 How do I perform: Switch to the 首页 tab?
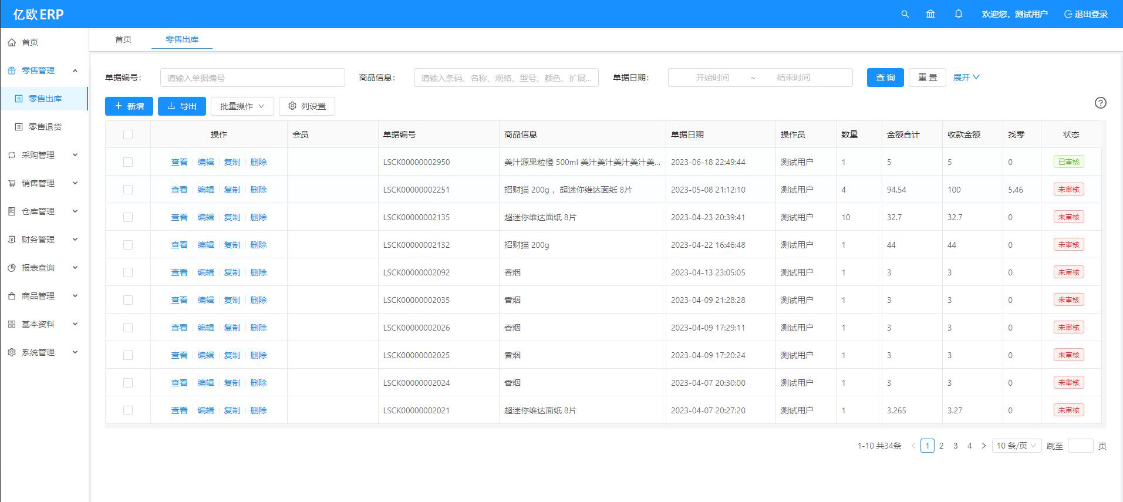tap(123, 39)
